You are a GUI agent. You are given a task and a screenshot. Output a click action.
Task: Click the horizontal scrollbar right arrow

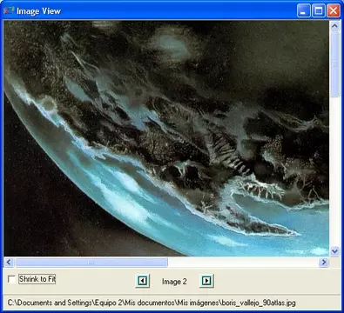pos(323,263)
